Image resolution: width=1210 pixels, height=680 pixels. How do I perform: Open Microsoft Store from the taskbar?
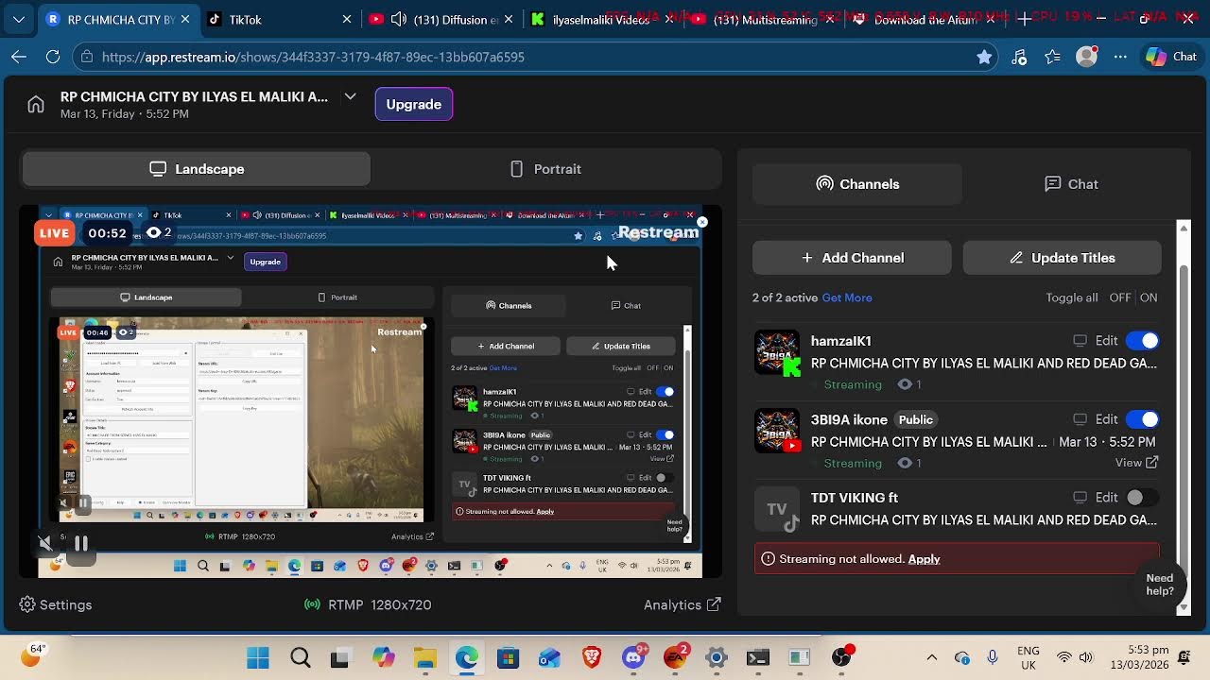click(509, 657)
